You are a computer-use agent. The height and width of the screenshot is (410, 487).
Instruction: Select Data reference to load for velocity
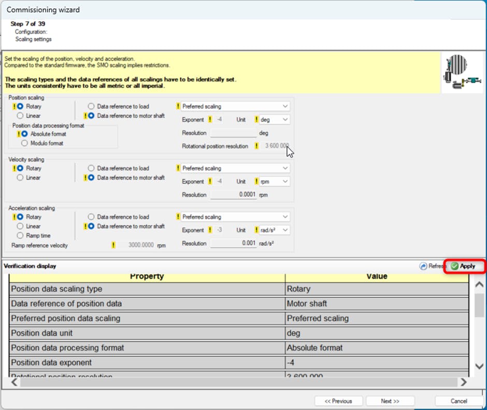[x=91, y=168]
